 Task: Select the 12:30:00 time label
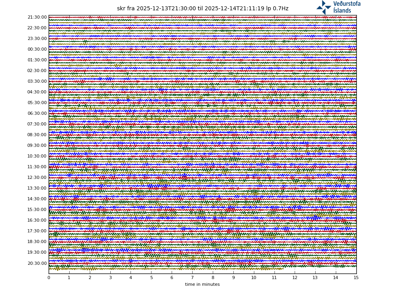(x=37, y=178)
